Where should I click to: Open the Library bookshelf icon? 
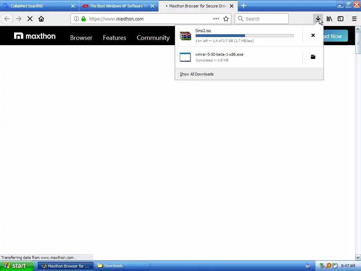pyautogui.click(x=329, y=19)
